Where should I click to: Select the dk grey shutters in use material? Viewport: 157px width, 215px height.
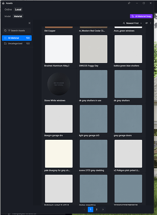(94, 84)
